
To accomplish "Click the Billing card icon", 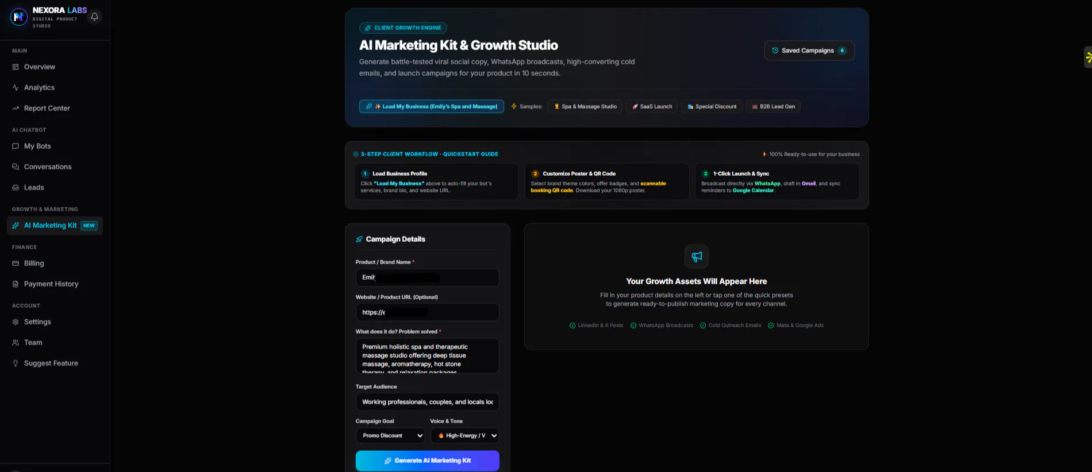I will pos(16,264).
